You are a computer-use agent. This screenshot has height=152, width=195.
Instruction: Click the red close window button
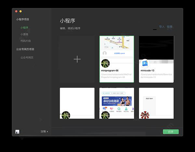coord(16,11)
